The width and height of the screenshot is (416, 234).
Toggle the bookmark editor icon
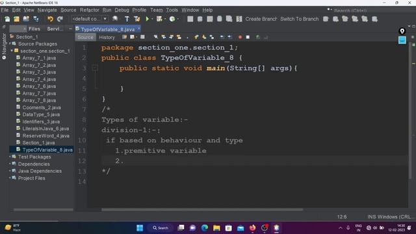[x=212, y=37]
